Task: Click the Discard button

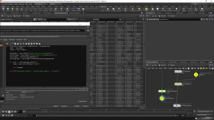Action: coord(64,106)
